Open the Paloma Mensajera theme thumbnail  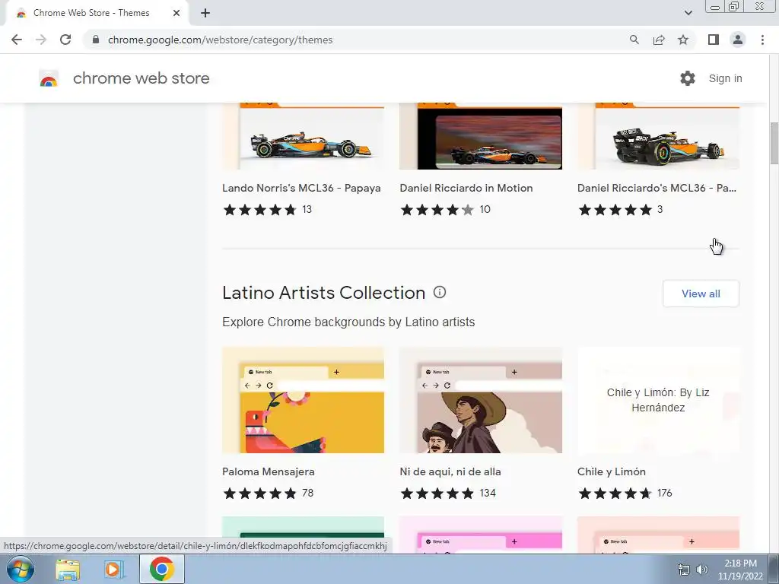(303, 400)
